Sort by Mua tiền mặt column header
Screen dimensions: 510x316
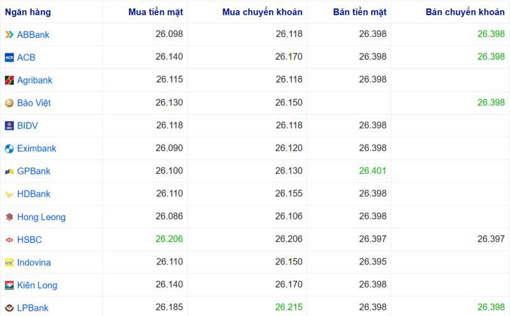155,12
